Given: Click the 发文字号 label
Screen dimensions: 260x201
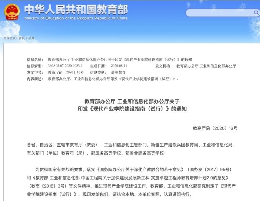Looking at the screenshot, I should (35, 72).
